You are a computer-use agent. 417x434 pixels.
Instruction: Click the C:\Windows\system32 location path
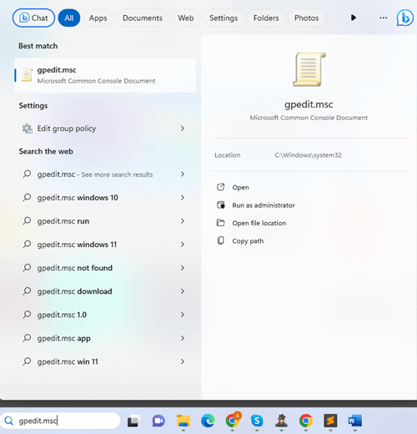coord(308,155)
